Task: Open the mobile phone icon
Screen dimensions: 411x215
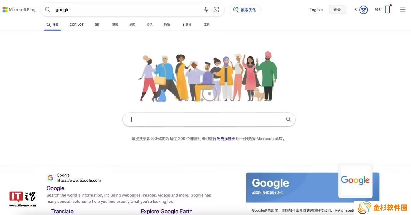Action: tap(387, 9)
